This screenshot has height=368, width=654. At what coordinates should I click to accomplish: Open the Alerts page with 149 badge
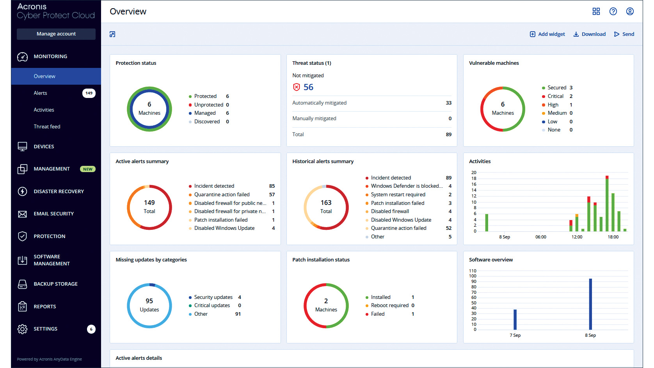pyautogui.click(x=41, y=93)
